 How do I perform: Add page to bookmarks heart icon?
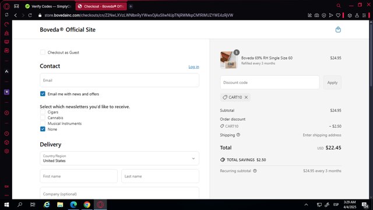pyautogui.click(x=338, y=15)
